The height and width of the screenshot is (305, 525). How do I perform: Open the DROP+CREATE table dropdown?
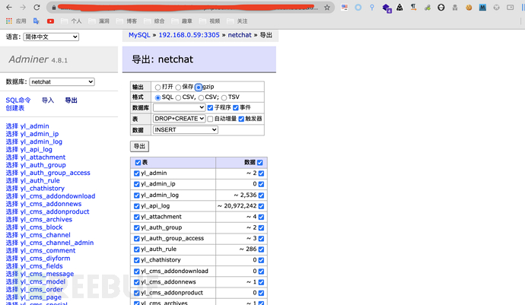click(x=179, y=119)
